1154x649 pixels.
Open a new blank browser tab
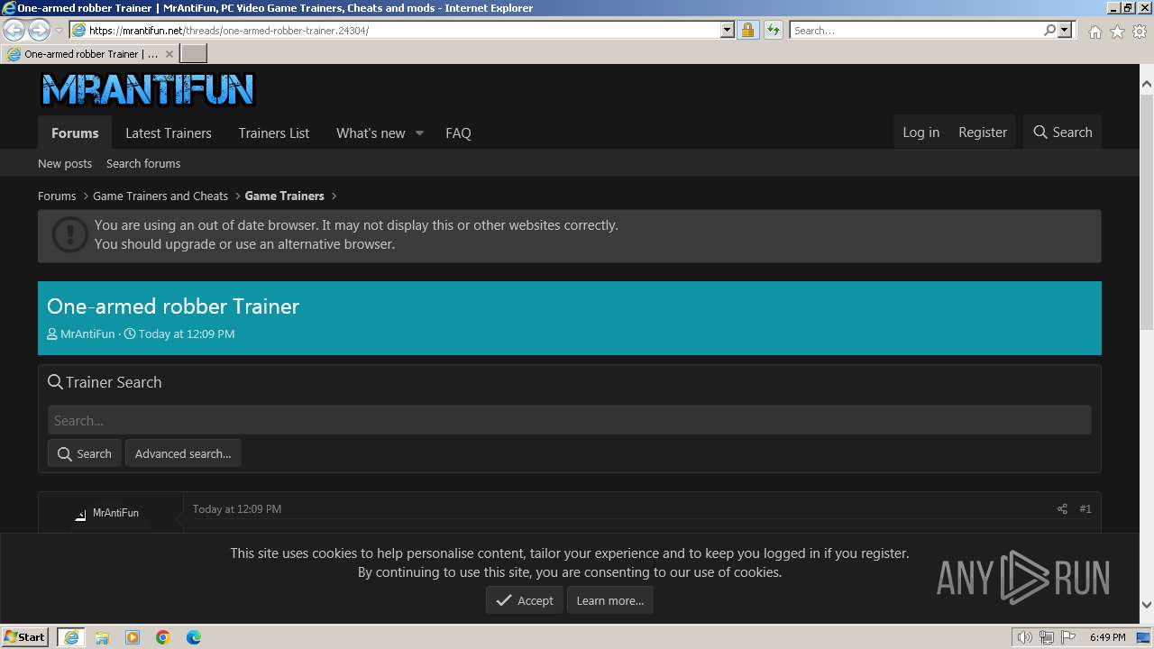pos(193,54)
